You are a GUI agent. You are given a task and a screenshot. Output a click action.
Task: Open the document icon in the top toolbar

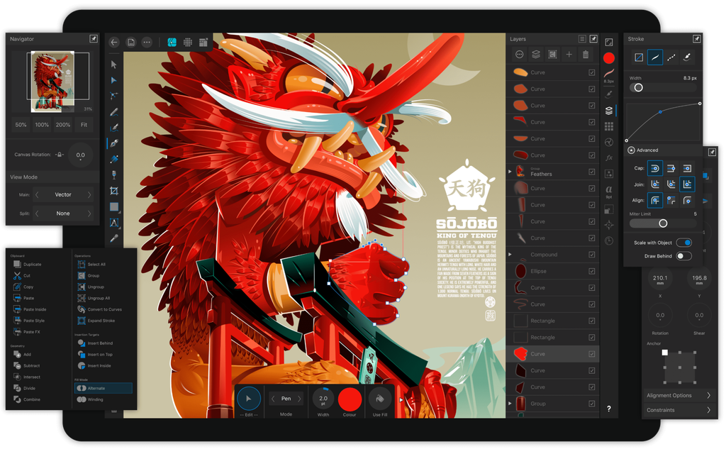tap(130, 43)
